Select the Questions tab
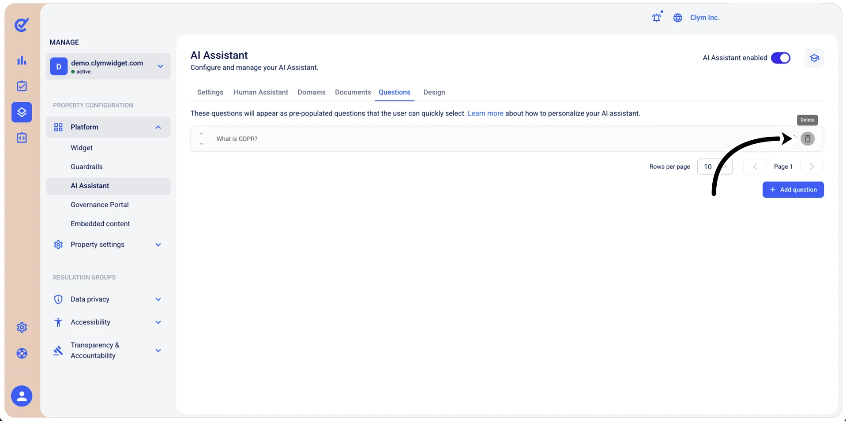 pos(395,92)
